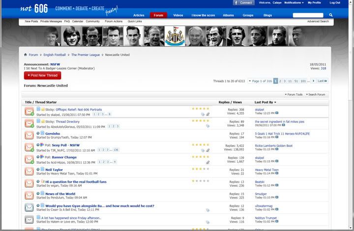The height and width of the screenshot is (231, 354).
Task: Go to page 2 of threads
Action: (280, 81)
